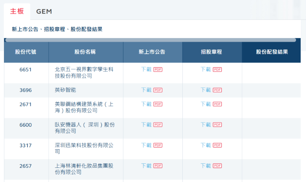Select stock code 2671

(x=26, y=104)
